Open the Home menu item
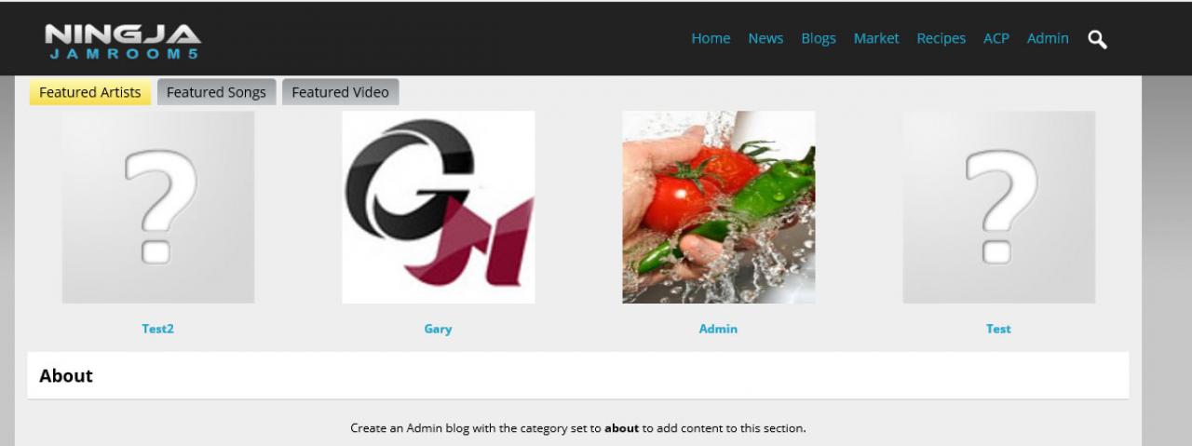Image resolution: width=1192 pixels, height=446 pixels. (x=711, y=38)
